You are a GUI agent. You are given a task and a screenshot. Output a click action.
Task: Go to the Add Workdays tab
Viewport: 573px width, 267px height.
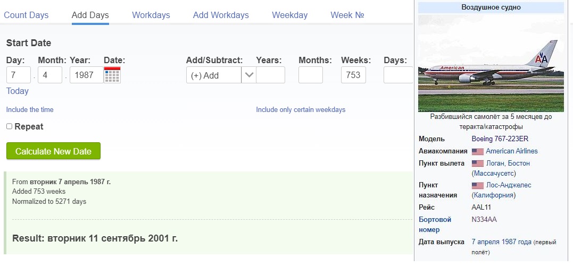[x=221, y=15]
